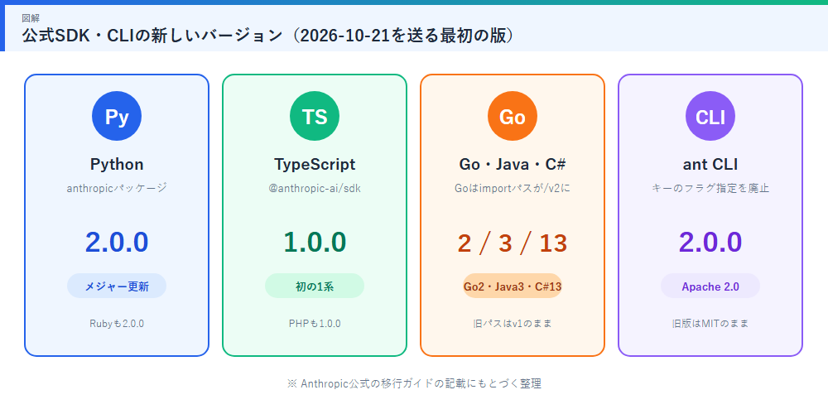The image size is (828, 414).
Task: Click the green TS circle icon
Action: click(315, 116)
